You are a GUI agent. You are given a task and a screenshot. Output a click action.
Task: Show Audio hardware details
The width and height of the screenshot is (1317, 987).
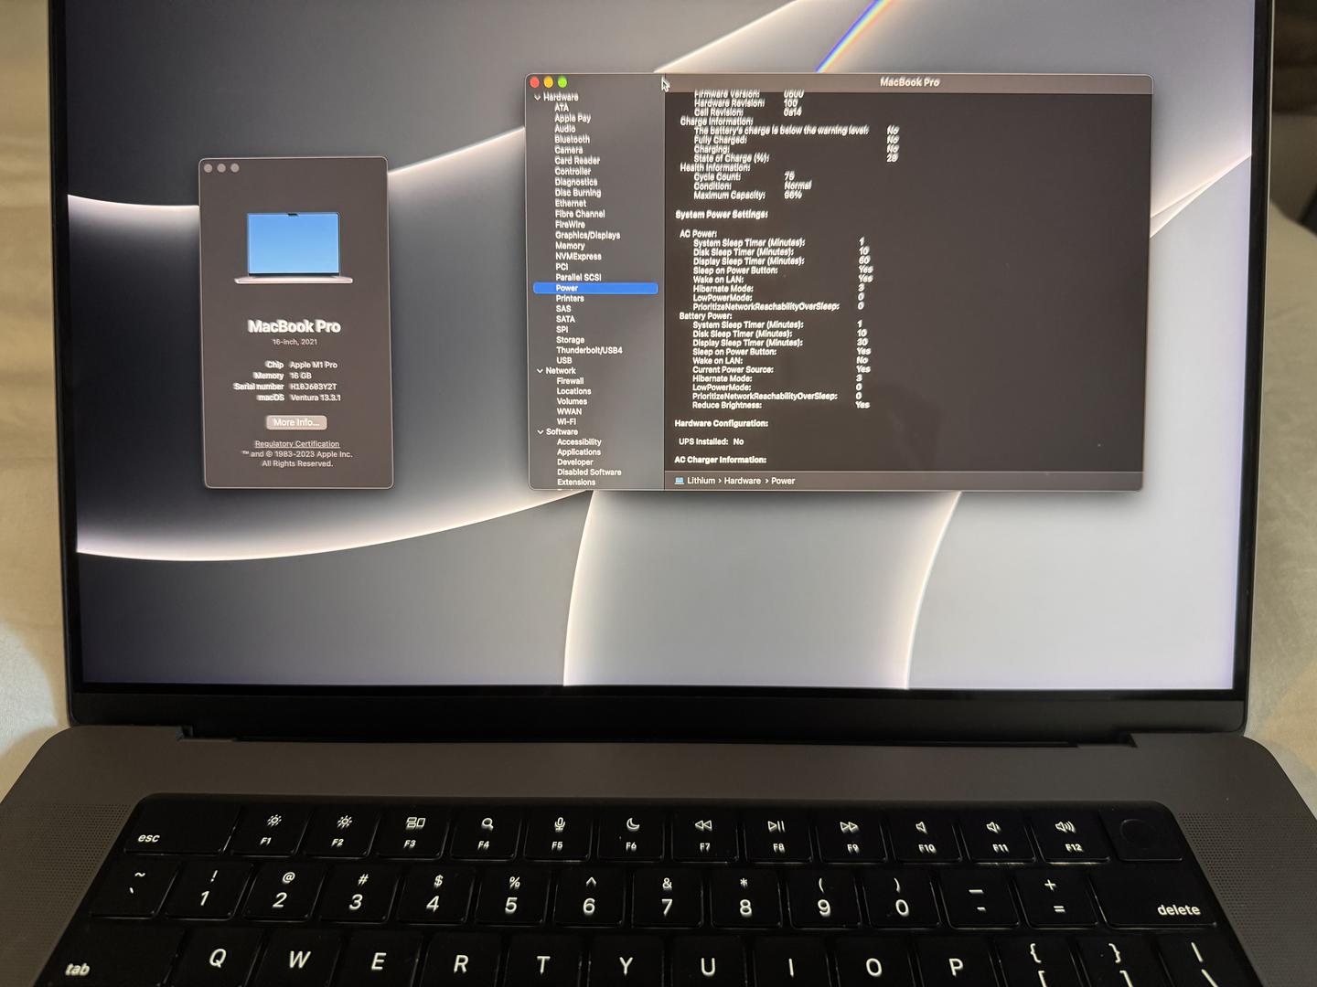(x=565, y=129)
